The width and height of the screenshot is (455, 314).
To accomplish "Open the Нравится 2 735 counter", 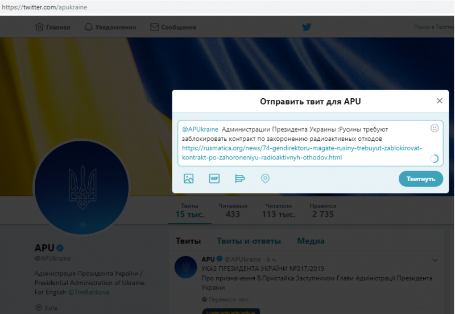I will [x=323, y=211].
